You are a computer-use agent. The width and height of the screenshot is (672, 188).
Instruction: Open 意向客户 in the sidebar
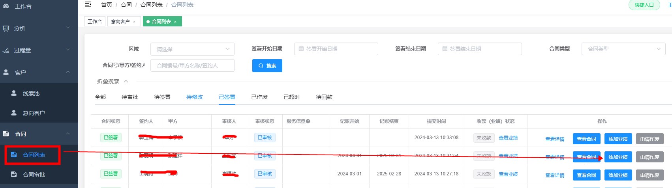(x=34, y=113)
